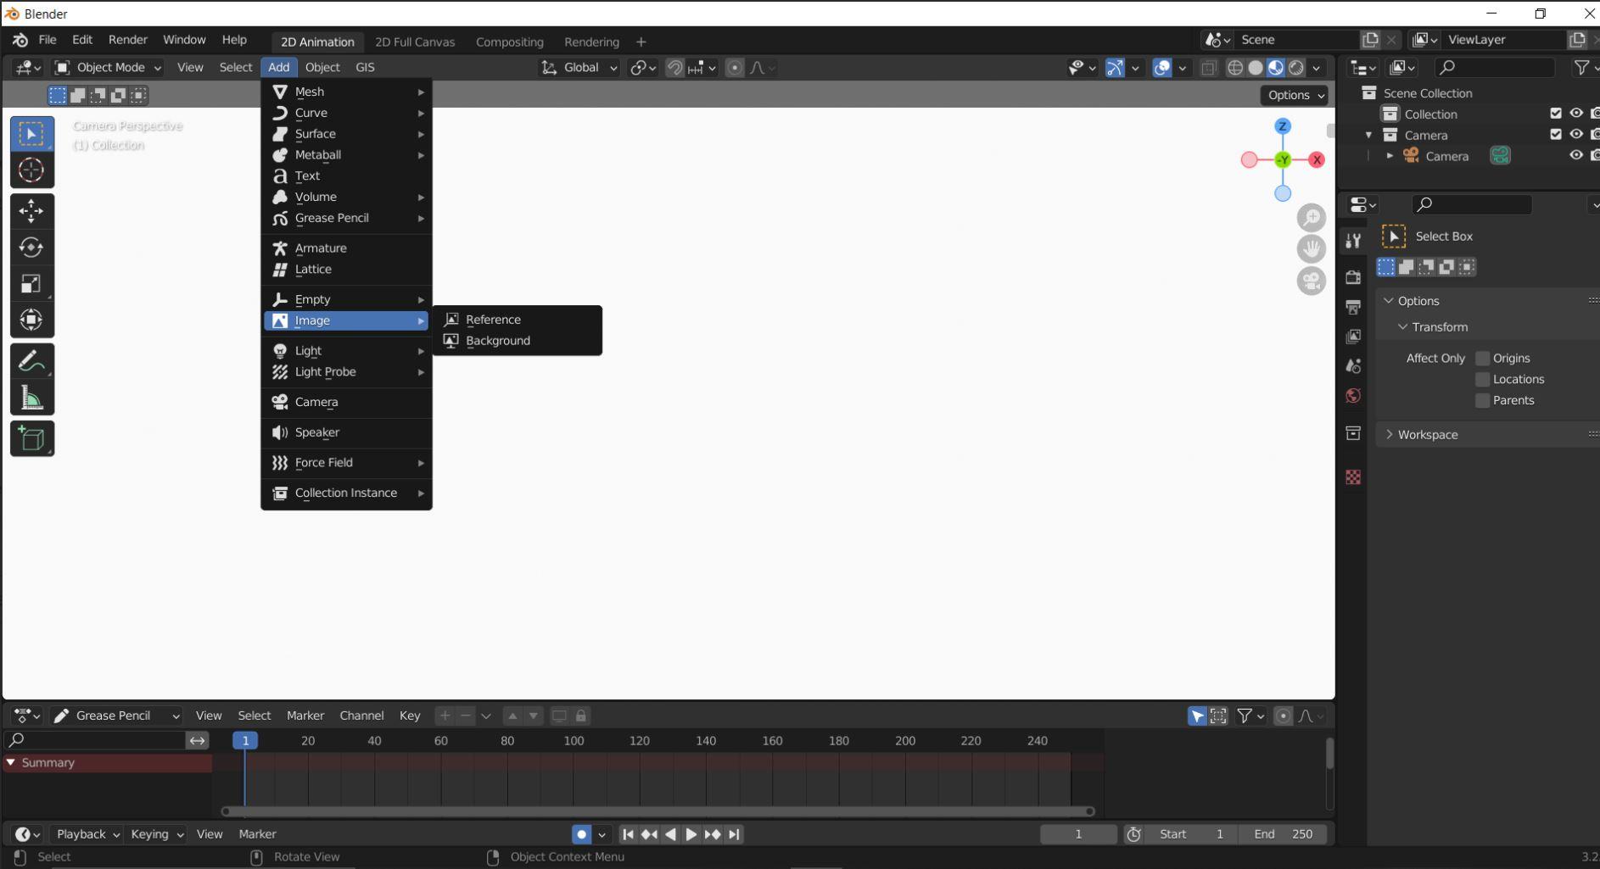Click the blue Z axis gizmo ball
The height and width of the screenshot is (869, 1600).
coord(1283,126)
